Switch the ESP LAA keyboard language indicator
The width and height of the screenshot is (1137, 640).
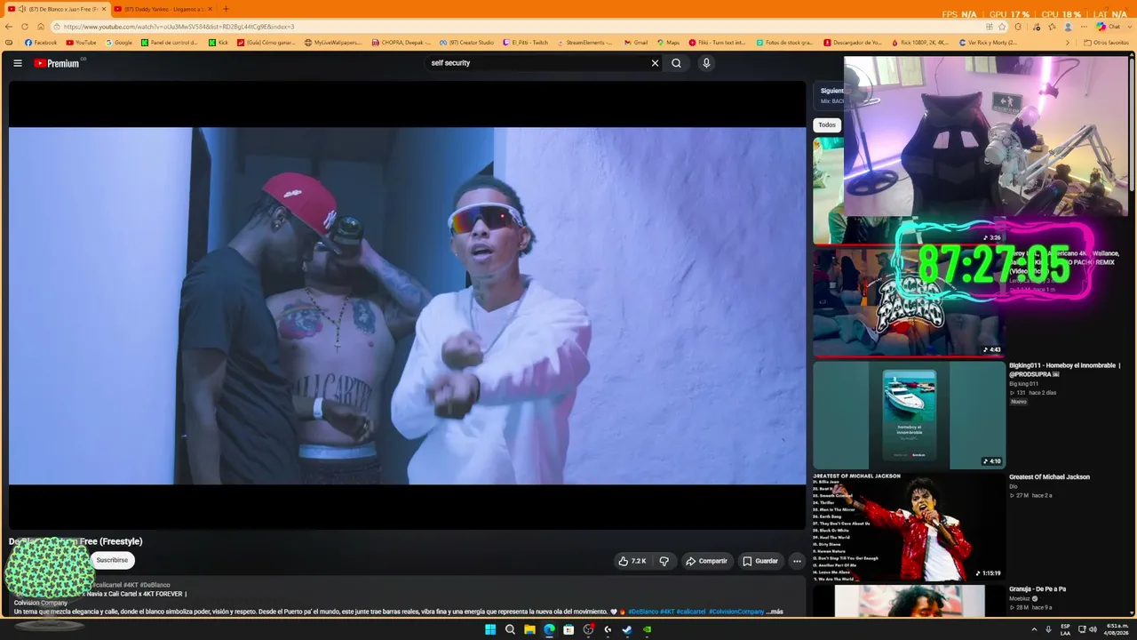pos(1066,629)
